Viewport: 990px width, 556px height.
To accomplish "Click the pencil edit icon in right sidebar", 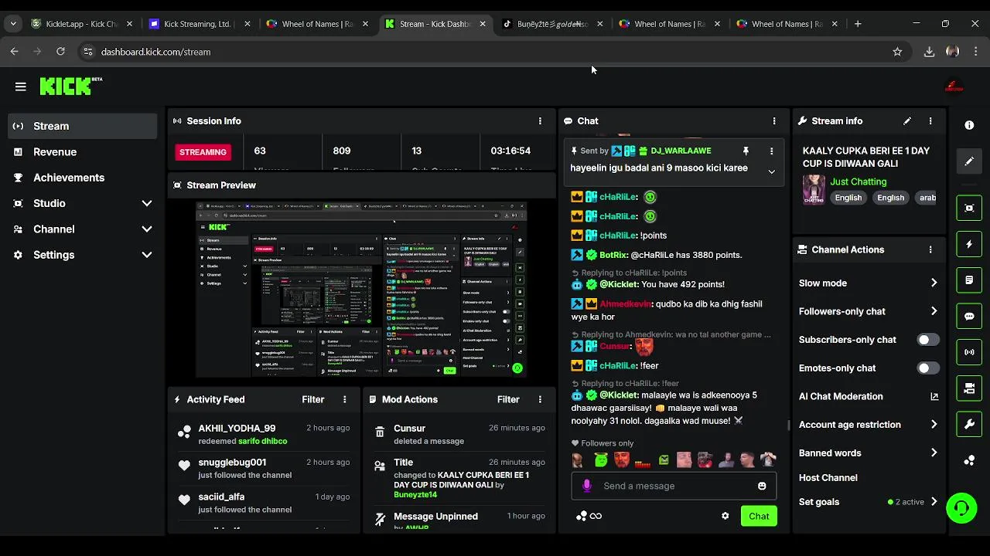I will pyautogui.click(x=969, y=161).
